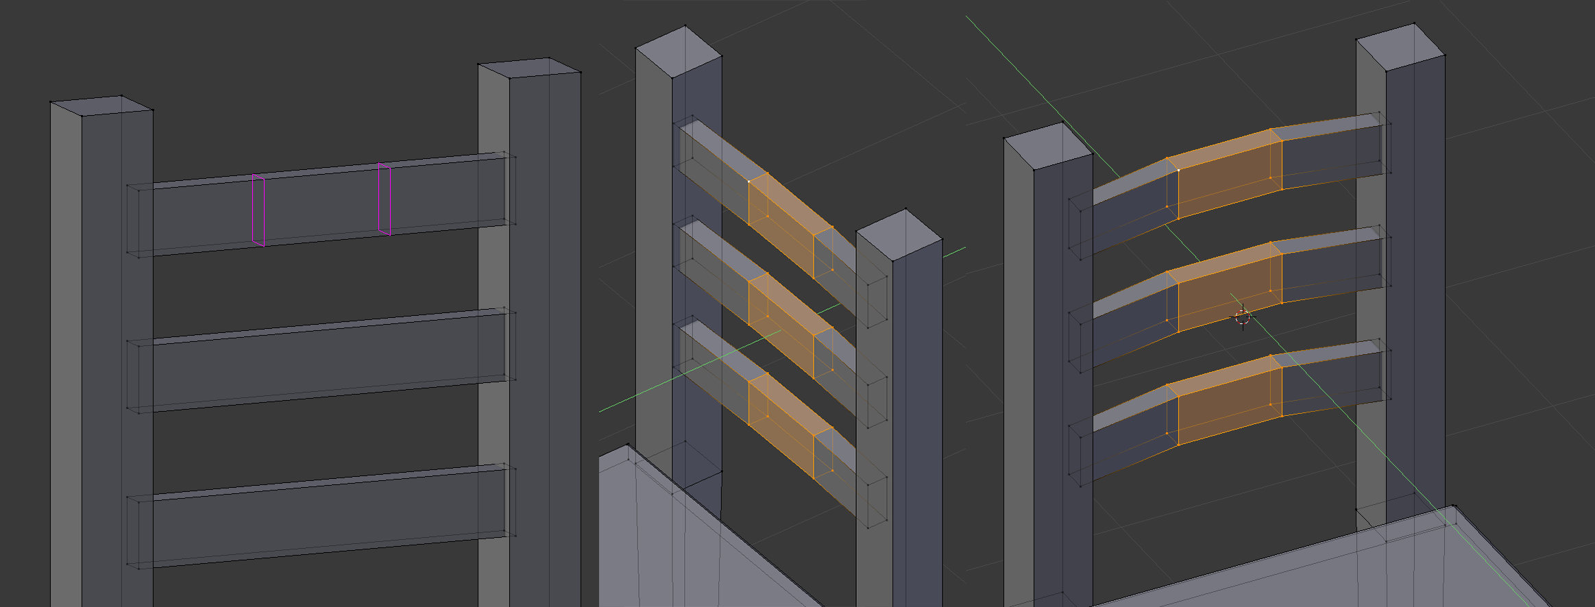Click top face of left post, left viewport
The width and height of the screenshot is (1595, 607).
[101, 106]
